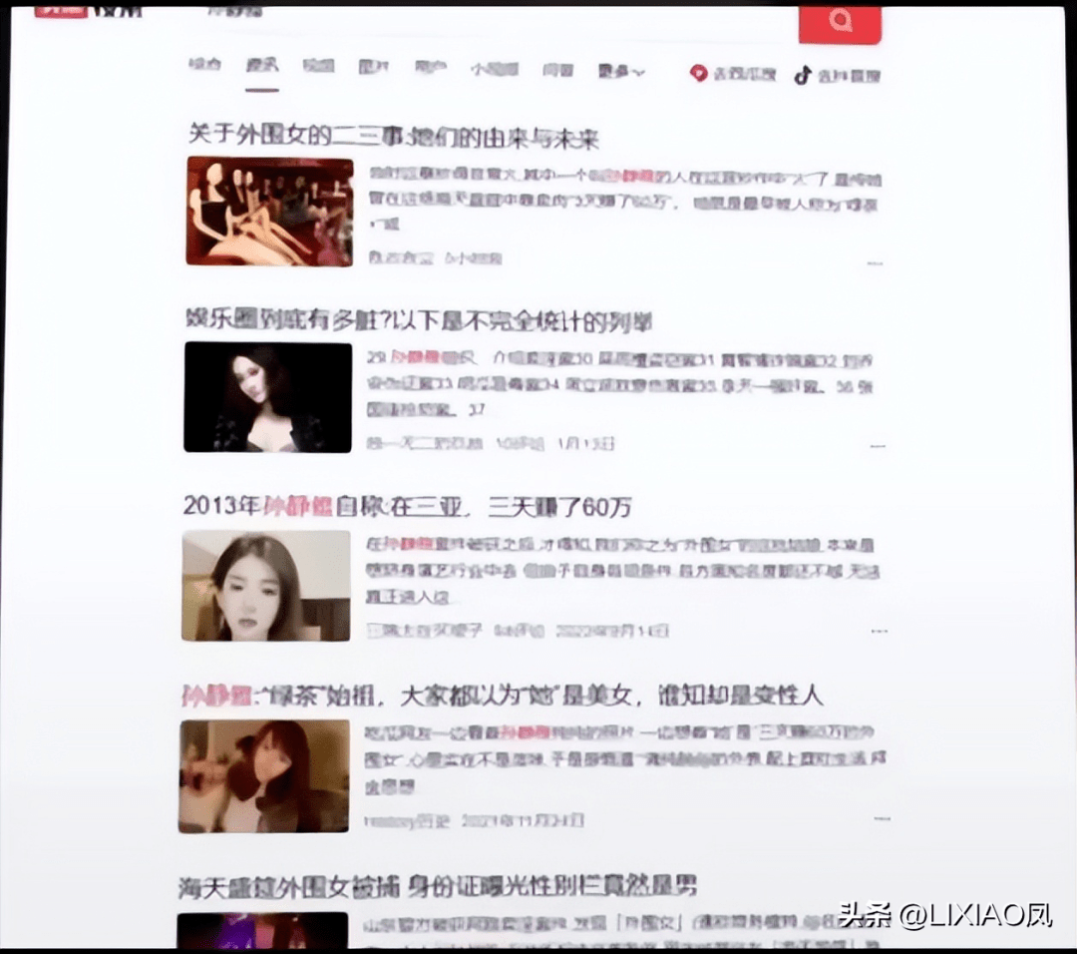This screenshot has width=1077, height=954.
Task: Switch to the 用户 tab
Action: pyautogui.click(x=431, y=67)
